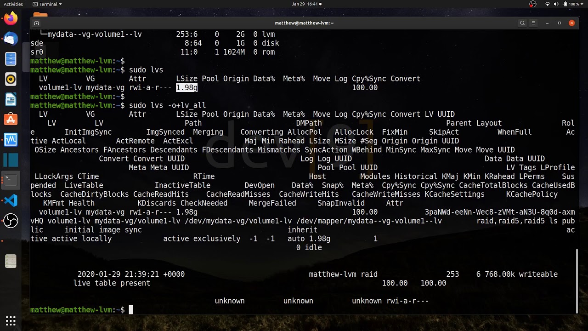Open the text document icon in dock

point(11,261)
